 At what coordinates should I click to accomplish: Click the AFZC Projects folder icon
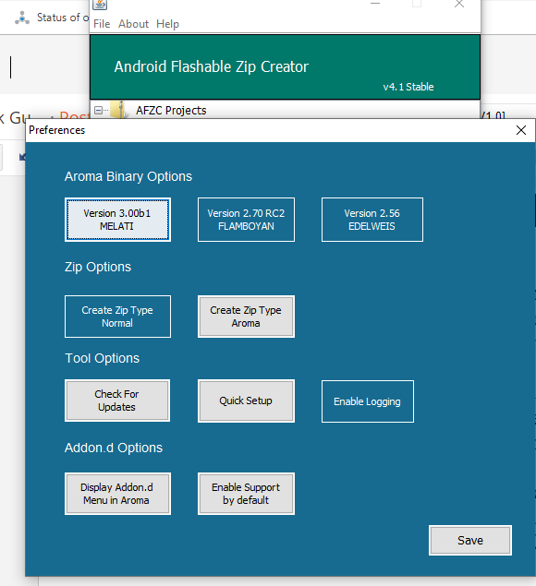point(118,110)
